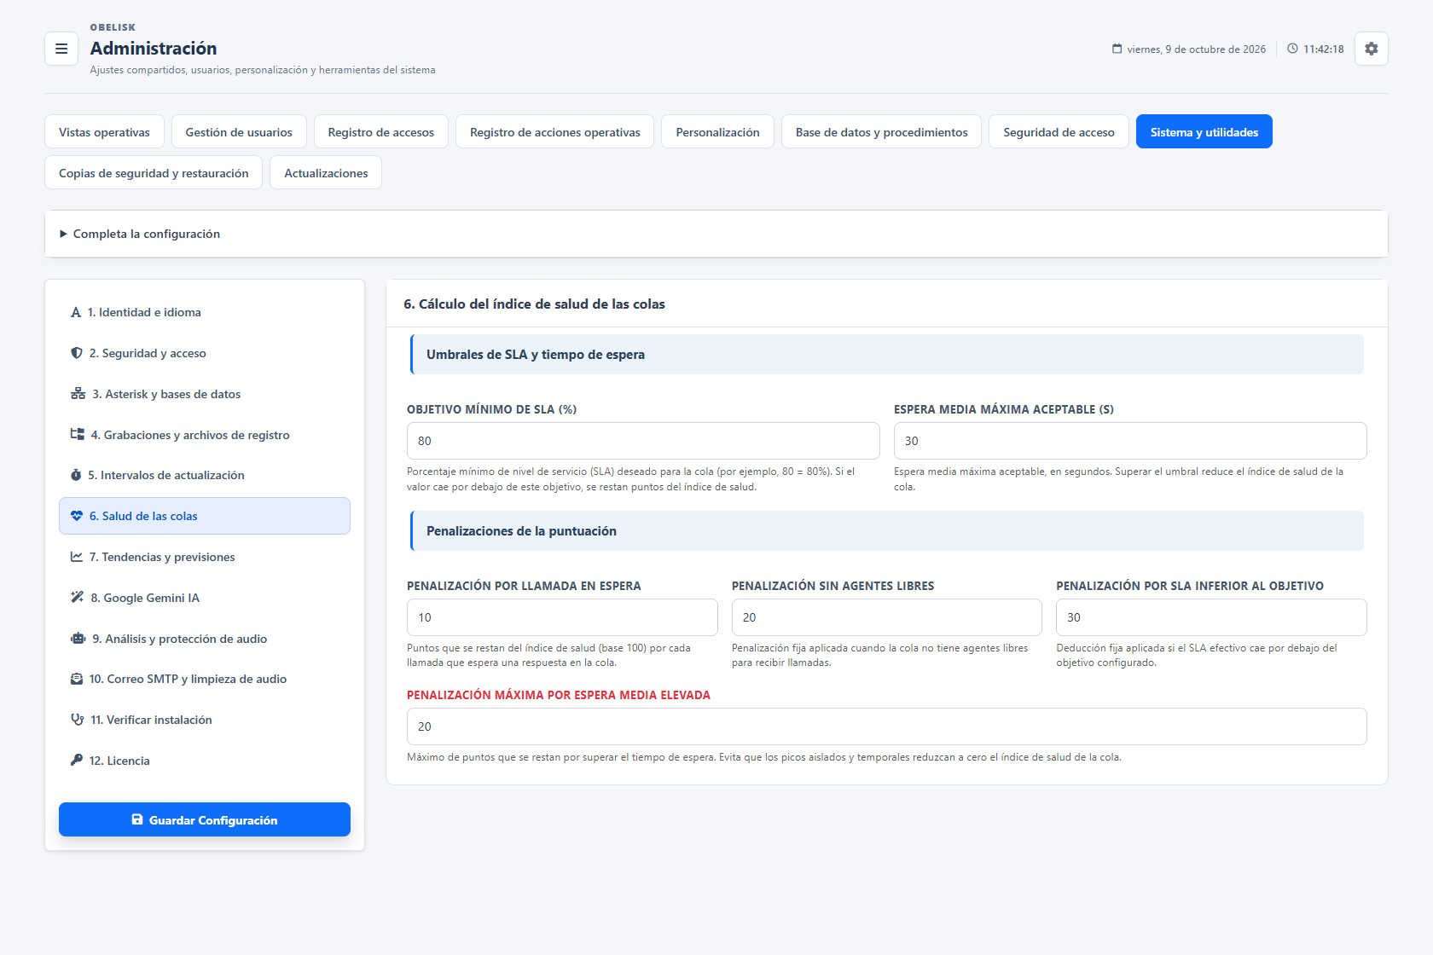Click the stopwatch icon for Intervalos de actualización
Viewport: 1433px width, 955px height.
click(76, 475)
